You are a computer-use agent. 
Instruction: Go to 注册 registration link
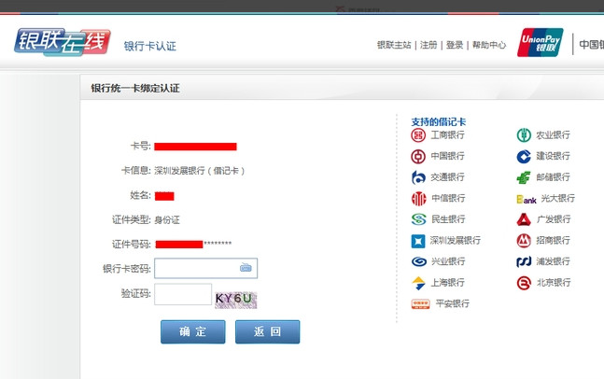(428, 45)
